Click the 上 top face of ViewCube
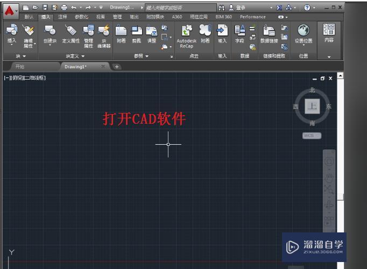 [312, 106]
